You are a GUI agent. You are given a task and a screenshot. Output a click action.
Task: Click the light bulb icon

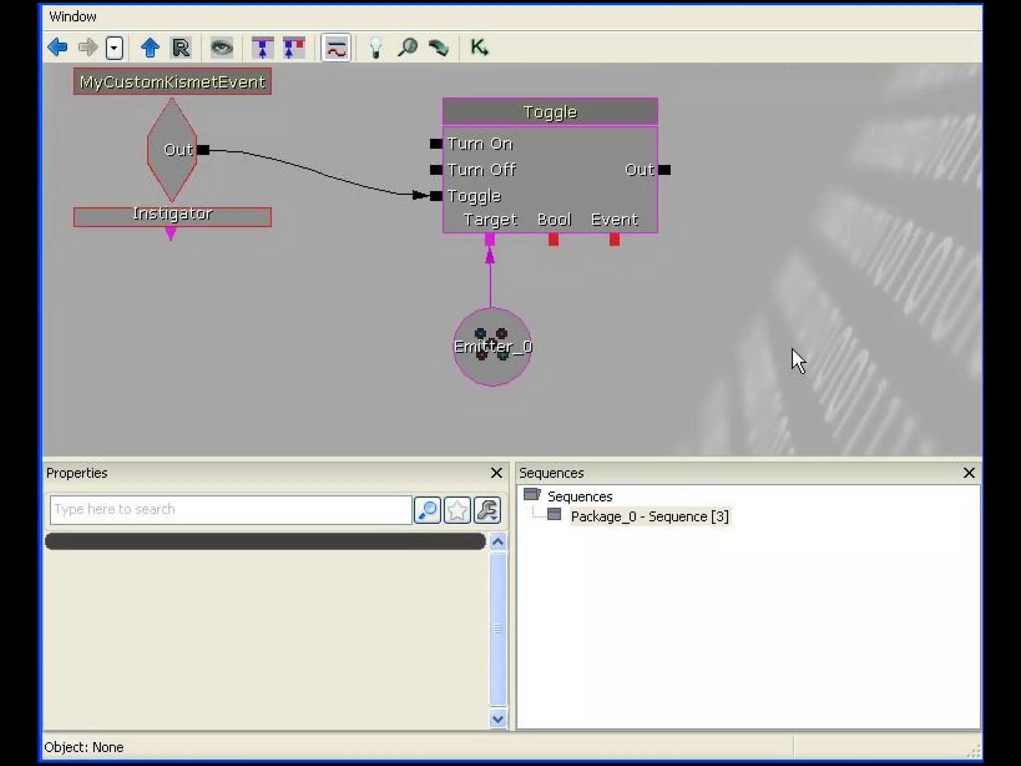pyautogui.click(x=376, y=48)
